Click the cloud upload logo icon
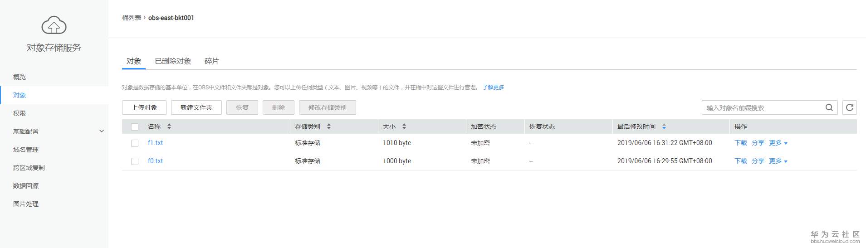Image resolution: width=866 pixels, height=248 pixels. click(54, 25)
